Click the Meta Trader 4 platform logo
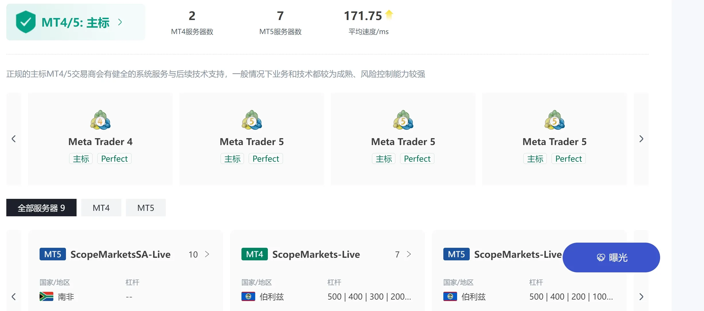 click(100, 120)
